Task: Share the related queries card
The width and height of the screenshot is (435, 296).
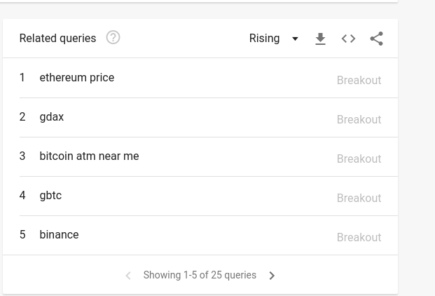Action: (x=376, y=39)
